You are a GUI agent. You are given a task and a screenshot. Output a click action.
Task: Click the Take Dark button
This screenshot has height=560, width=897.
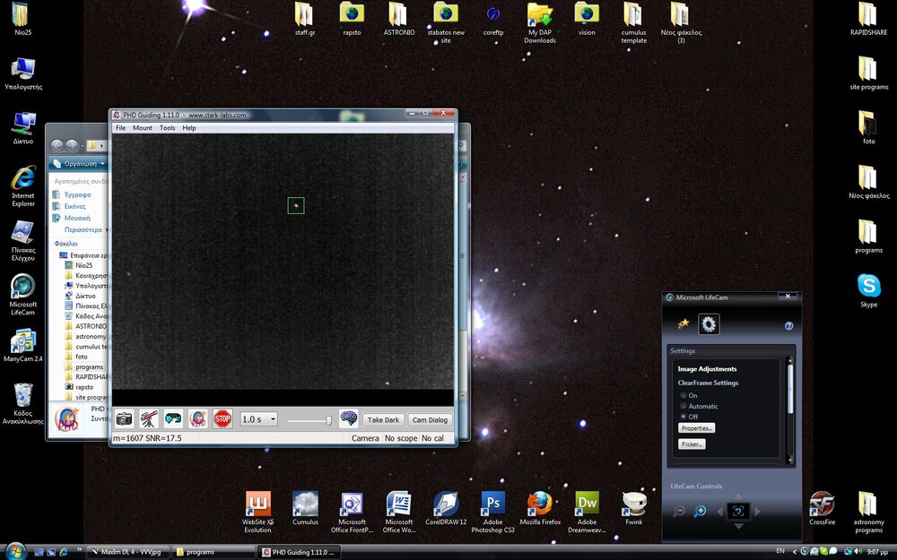[x=383, y=419]
